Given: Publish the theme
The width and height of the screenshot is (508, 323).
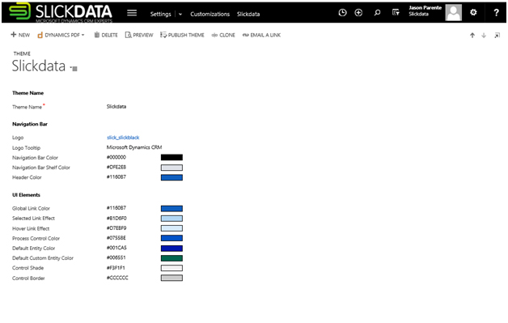Looking at the screenshot, I should (182, 35).
